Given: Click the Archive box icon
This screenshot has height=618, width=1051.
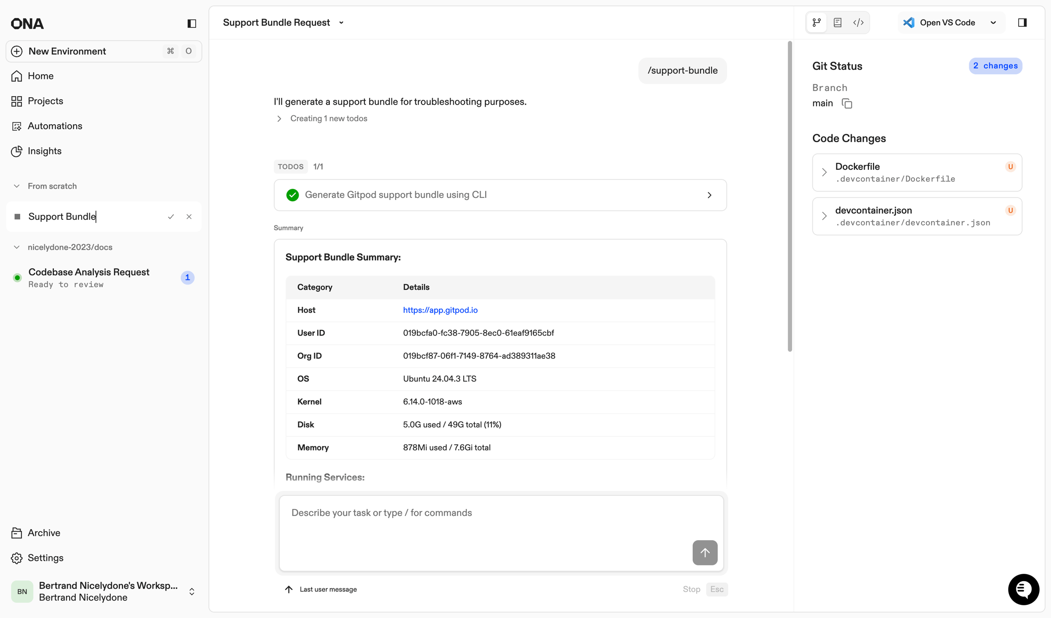Looking at the screenshot, I should 17,533.
